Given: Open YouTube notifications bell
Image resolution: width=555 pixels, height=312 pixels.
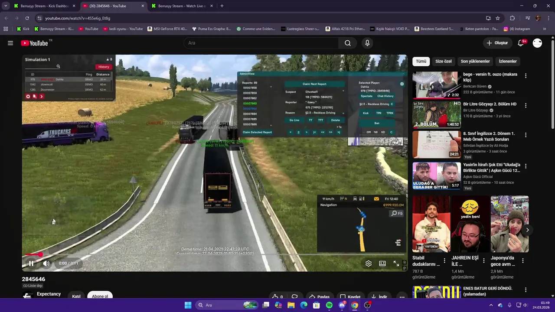Looking at the screenshot, I should pos(521,43).
